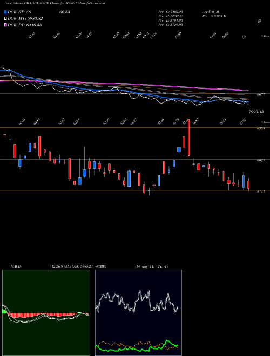The image size is (270, 356).
Task: Click the 66.33 value beside DOW ST
Action: point(65,12)
